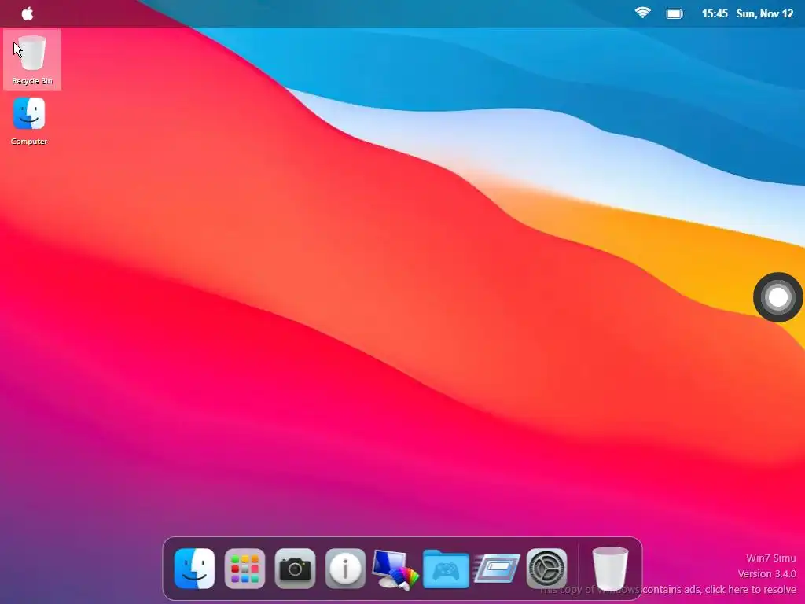Open monitor personalization icon in dock
This screenshot has height=604, width=805.
coord(395,569)
